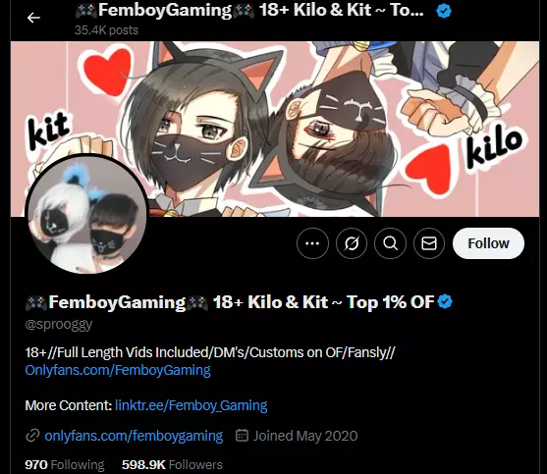Viewport: 547px width, 474px height.
Task: Click the link icon beside onlyfans URL
Action: (x=32, y=436)
